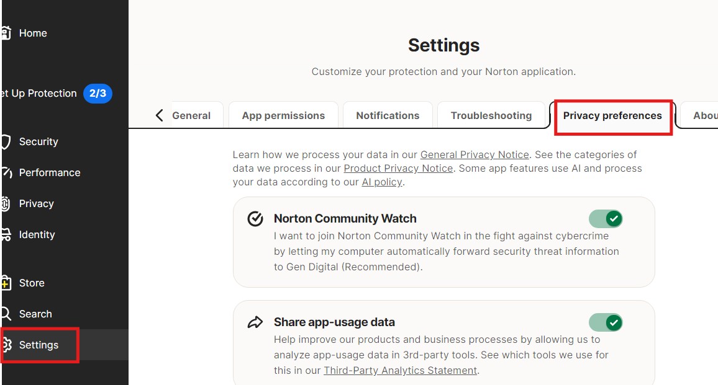
Task: Open the Store page
Action: click(32, 283)
